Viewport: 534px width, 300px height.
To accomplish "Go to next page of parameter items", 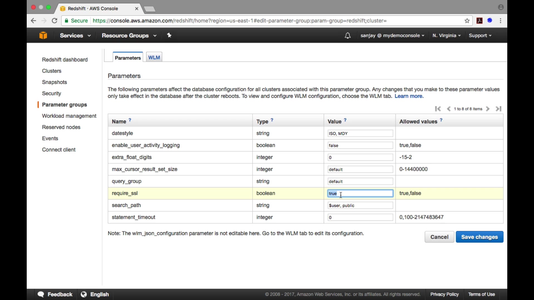I will coord(488,109).
